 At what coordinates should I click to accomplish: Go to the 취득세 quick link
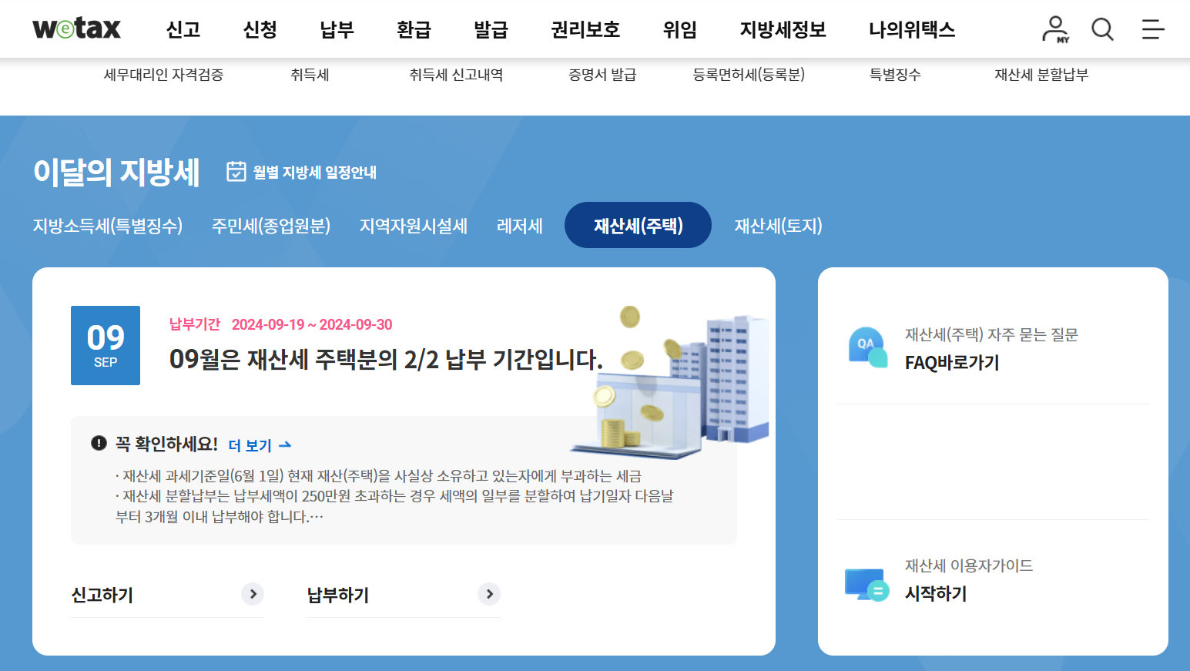click(310, 75)
